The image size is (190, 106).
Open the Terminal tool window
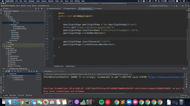pos(29,95)
